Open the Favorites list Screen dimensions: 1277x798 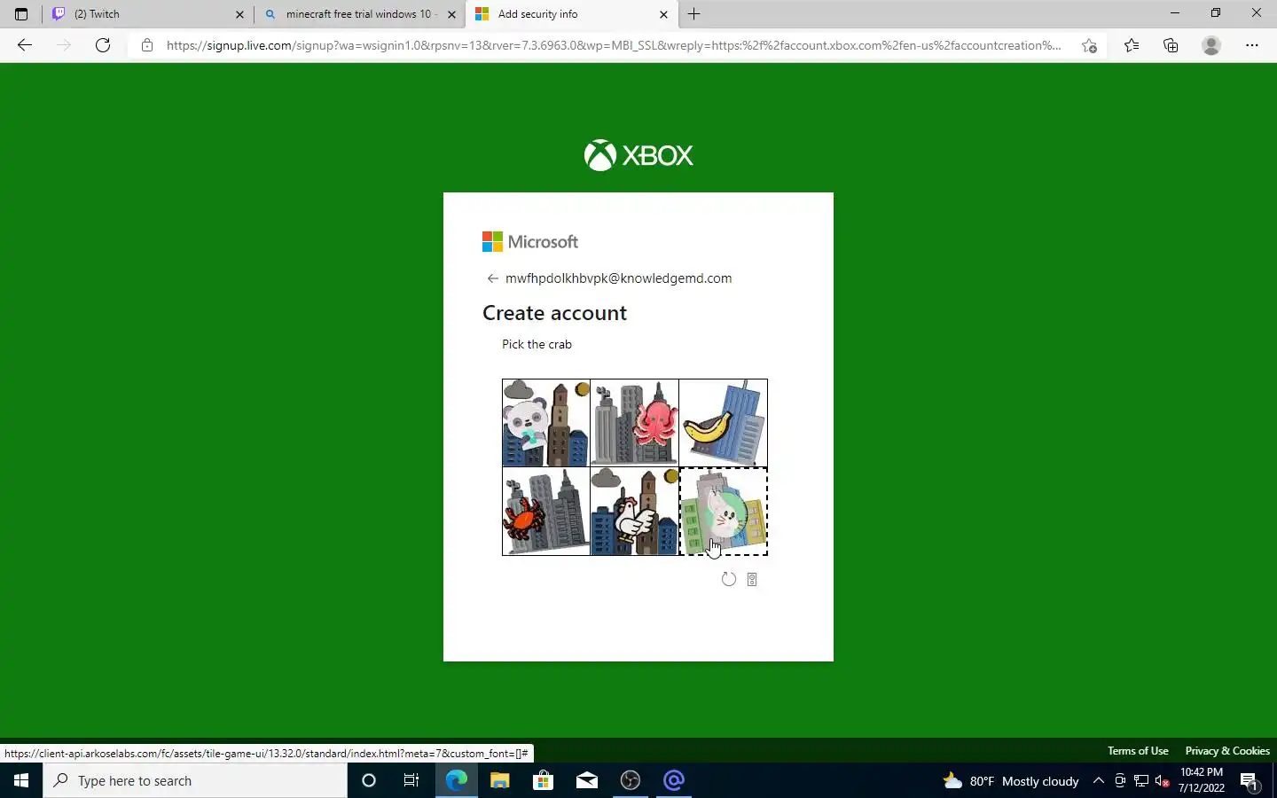(1132, 45)
